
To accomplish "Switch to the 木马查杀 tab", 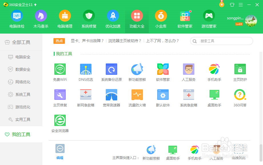I will [41, 19].
